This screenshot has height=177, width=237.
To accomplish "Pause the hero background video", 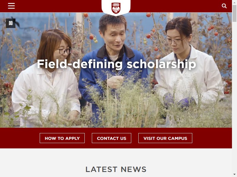I will pos(11,23).
